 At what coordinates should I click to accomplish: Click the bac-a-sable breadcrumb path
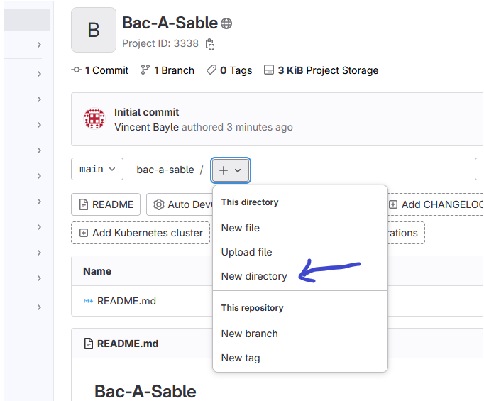[165, 170]
